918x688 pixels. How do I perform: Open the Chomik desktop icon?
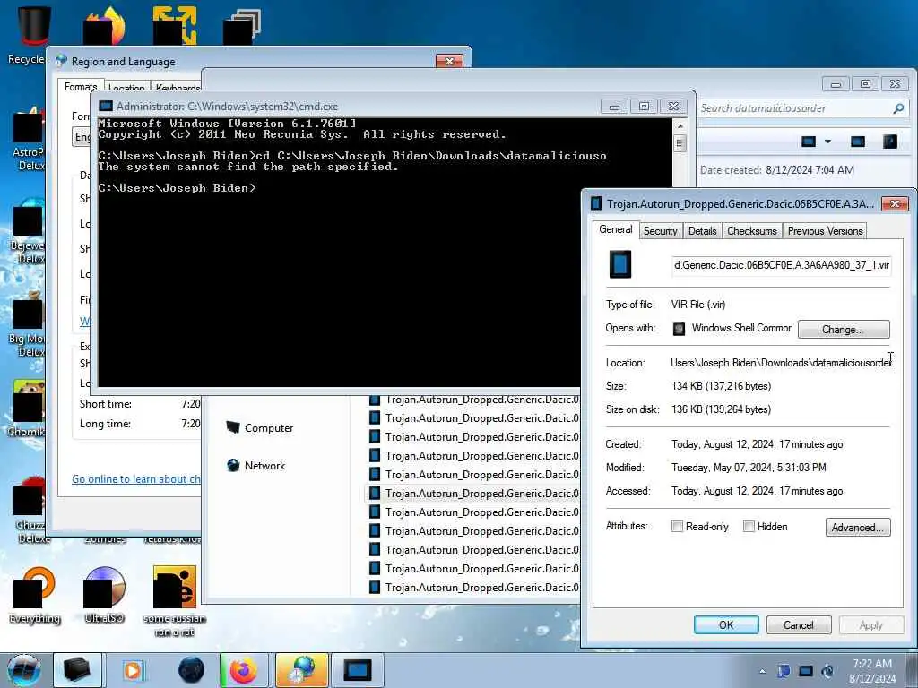[x=28, y=409]
